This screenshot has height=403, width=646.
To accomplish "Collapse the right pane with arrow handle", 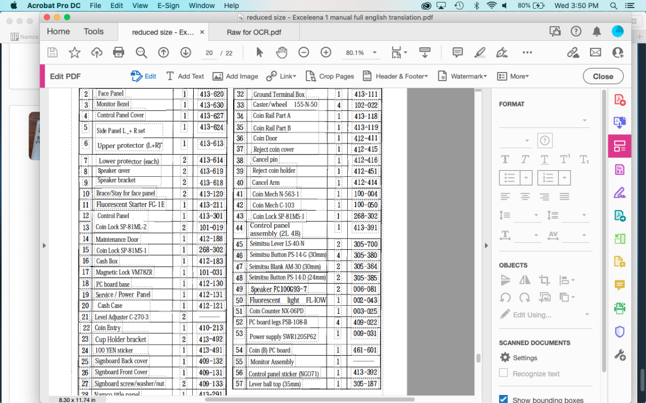I will click(x=487, y=246).
